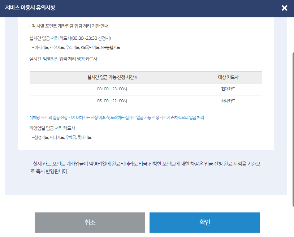Click the superscript 1) footnote marker in the header
The width and height of the screenshot is (294, 237).
point(136,77)
